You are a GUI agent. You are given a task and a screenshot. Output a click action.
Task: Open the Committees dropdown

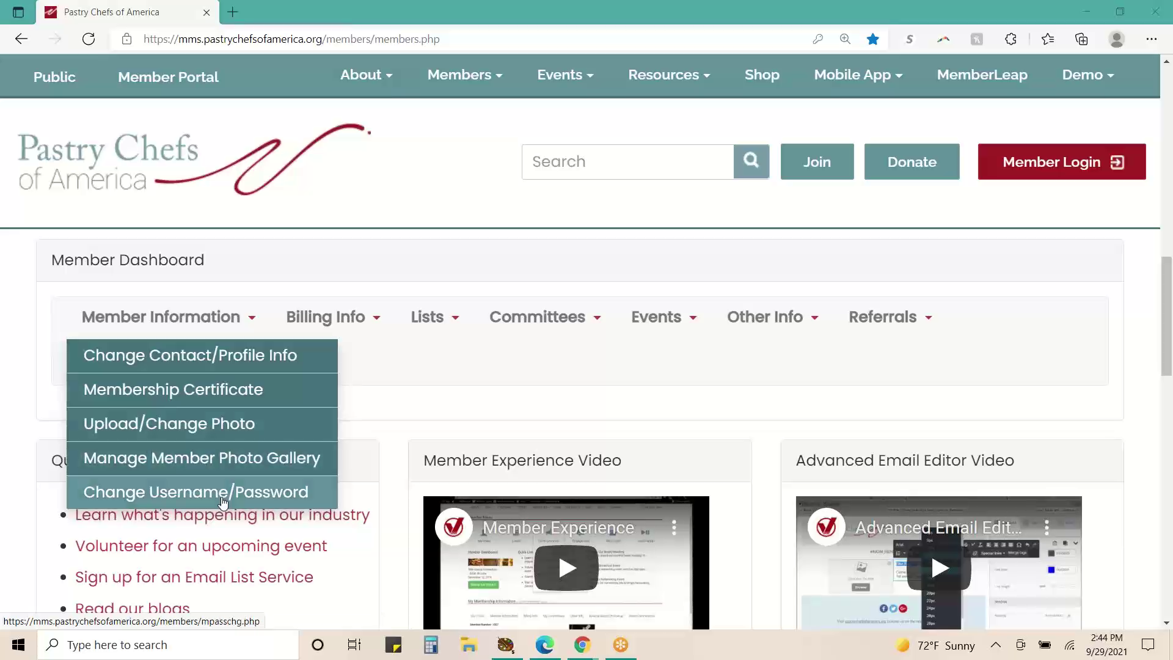(x=545, y=317)
